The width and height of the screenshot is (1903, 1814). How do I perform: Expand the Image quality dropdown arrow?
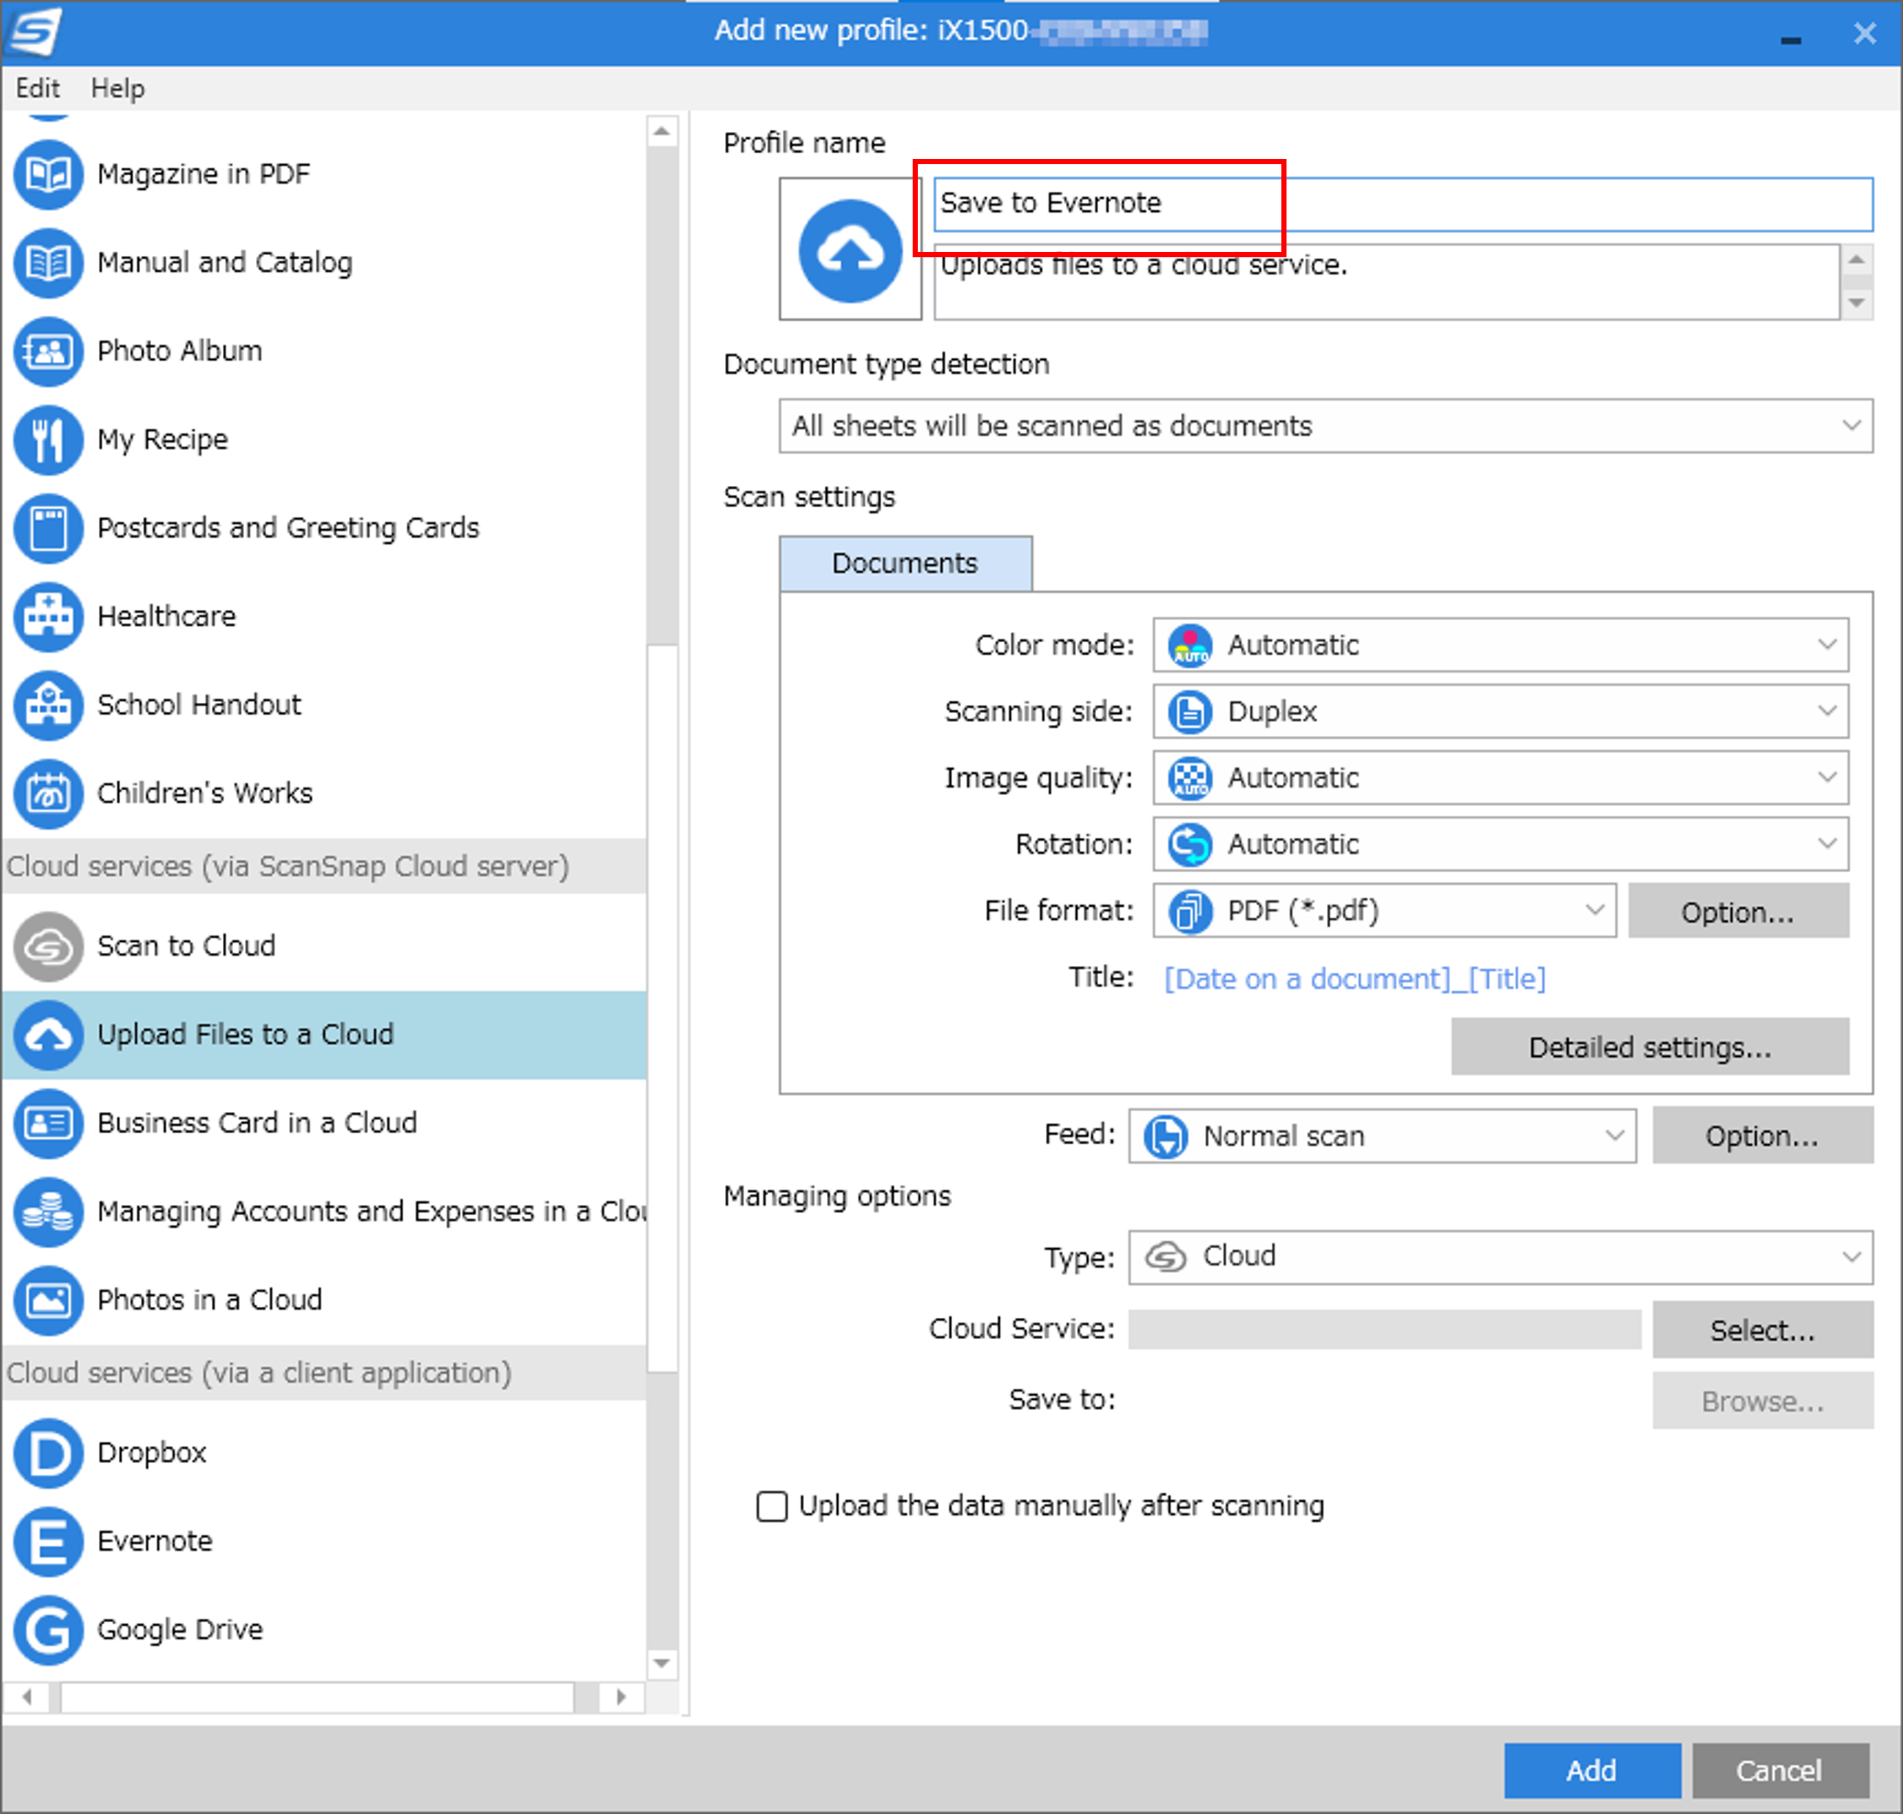click(x=1827, y=778)
